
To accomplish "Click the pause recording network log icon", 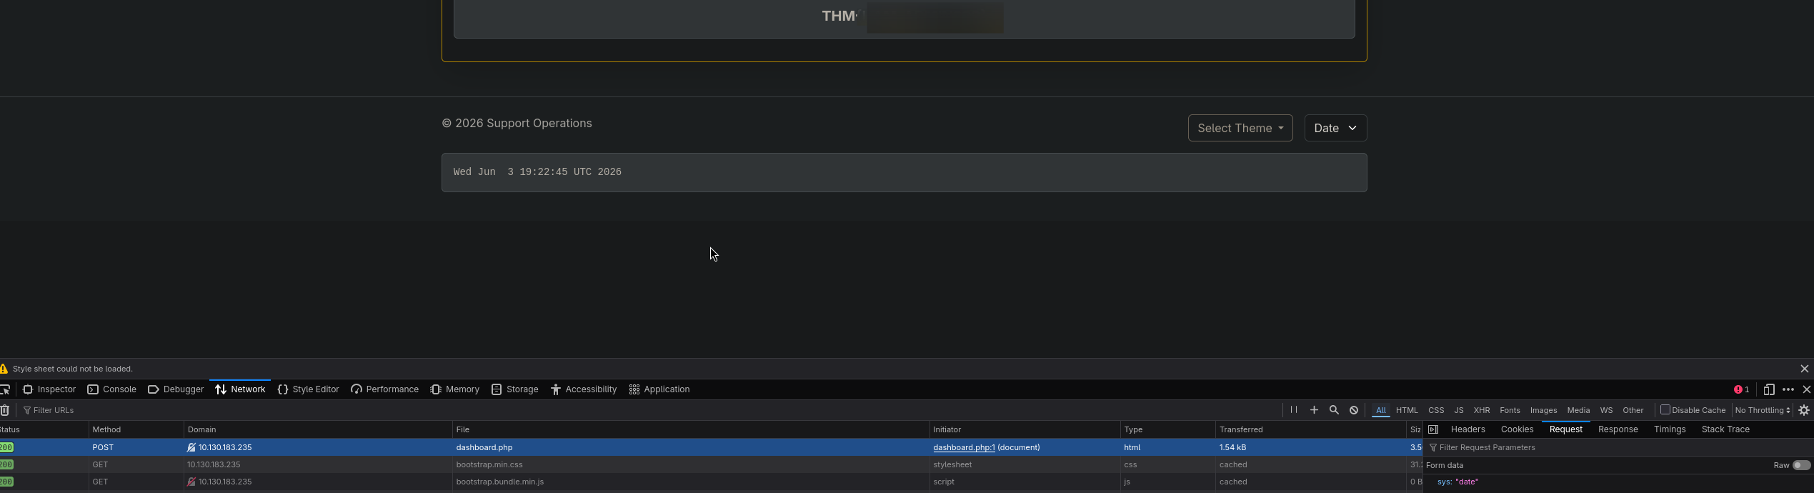I will (x=1293, y=409).
